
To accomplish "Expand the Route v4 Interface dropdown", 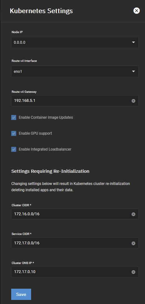I will tap(75, 71).
